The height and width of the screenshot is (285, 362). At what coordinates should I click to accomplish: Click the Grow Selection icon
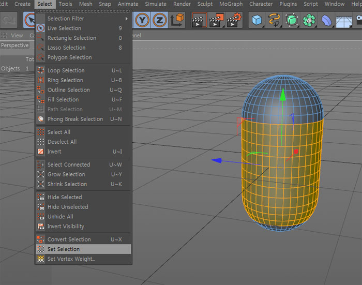coord(41,174)
